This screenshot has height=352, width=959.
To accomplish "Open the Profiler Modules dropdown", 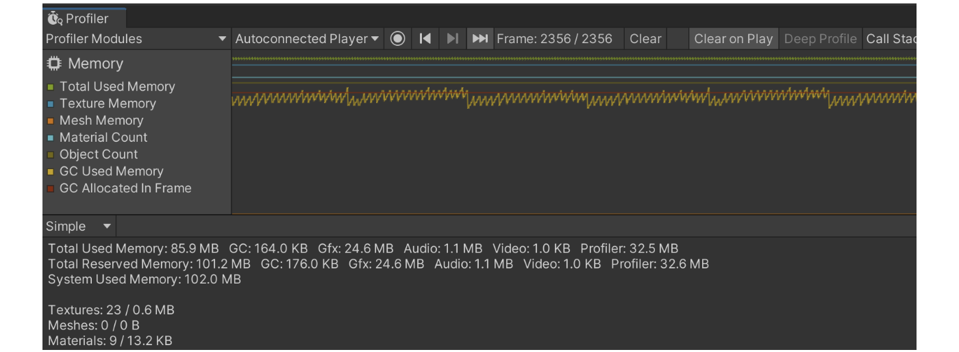I will (136, 39).
